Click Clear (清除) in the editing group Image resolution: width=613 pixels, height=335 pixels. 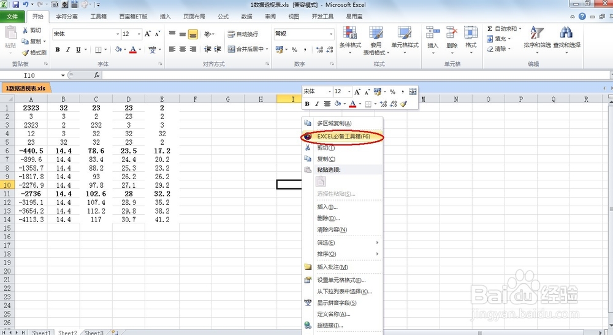[499, 49]
